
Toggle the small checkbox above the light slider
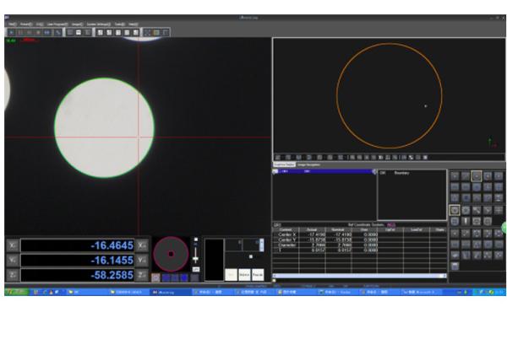click(195, 239)
